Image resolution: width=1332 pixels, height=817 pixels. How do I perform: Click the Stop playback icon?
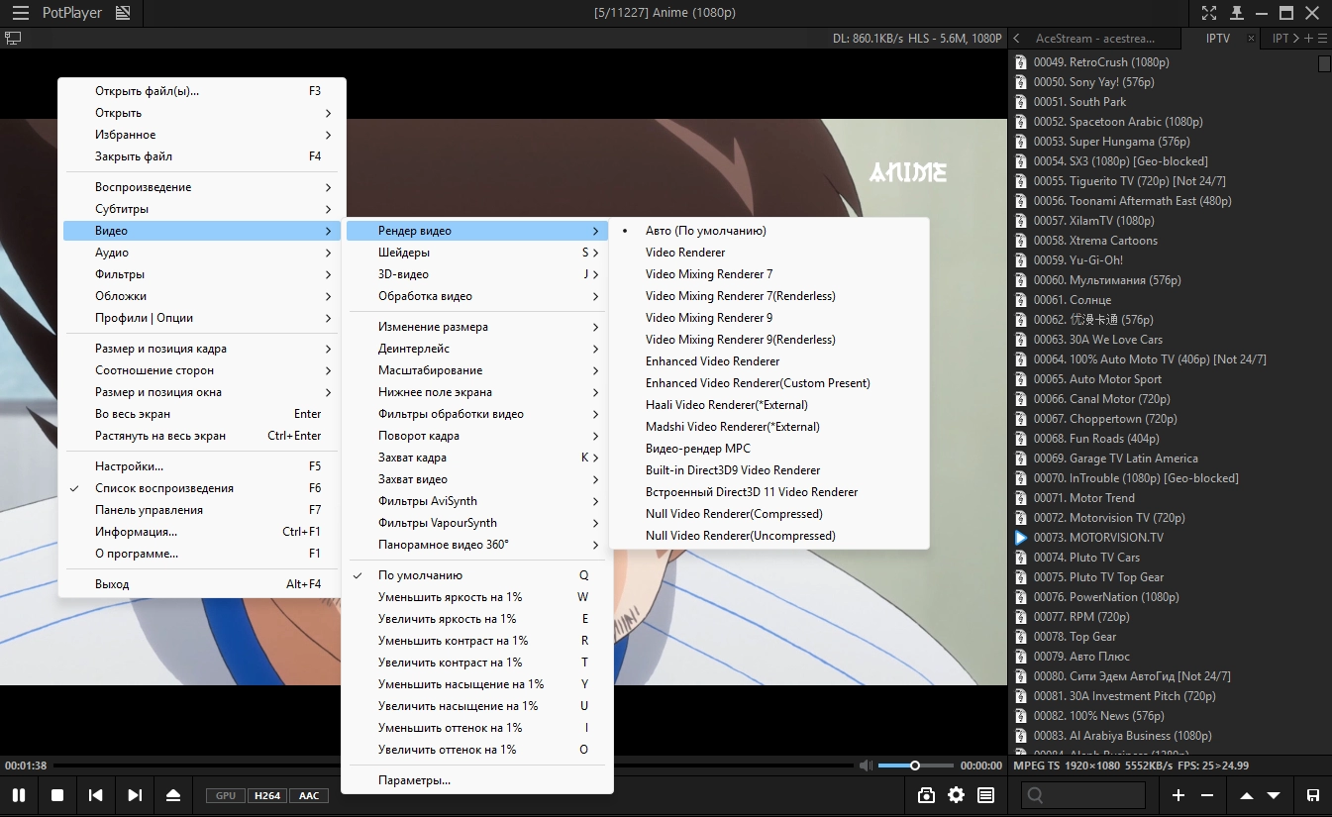(57, 795)
